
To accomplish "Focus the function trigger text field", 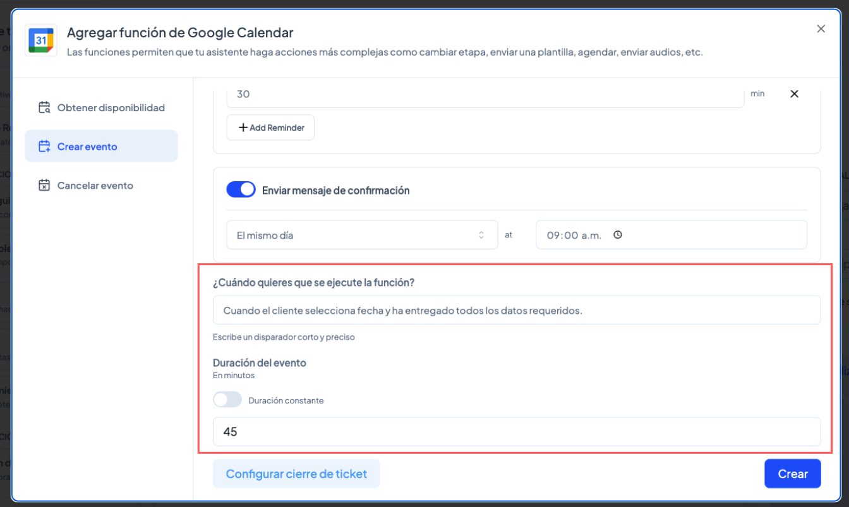I will pos(516,310).
